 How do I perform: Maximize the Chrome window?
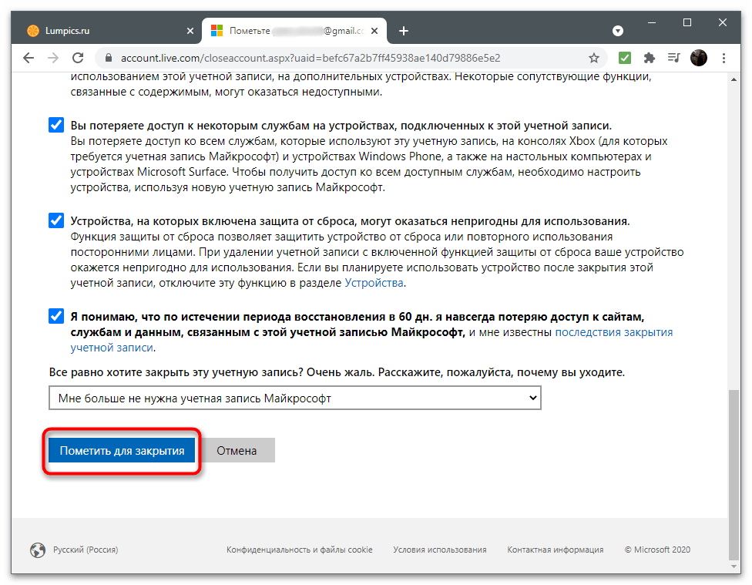click(x=687, y=22)
